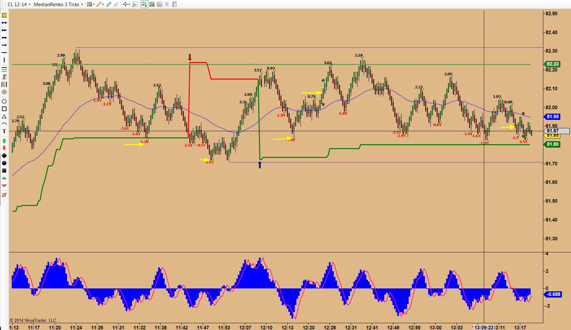Select the Extended Line drawing tool
This screenshot has width=571, height=330.
tap(4, 38)
